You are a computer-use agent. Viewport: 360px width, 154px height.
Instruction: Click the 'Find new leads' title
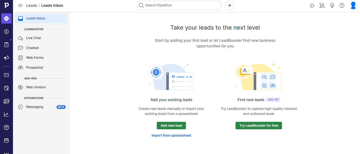click(251, 100)
